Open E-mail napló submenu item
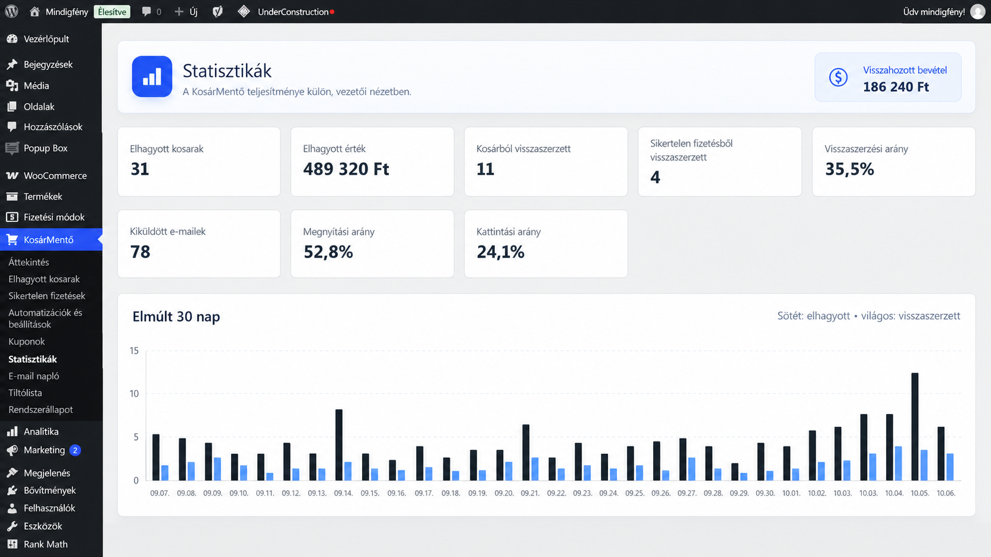Viewport: 991px width, 557px height. click(x=34, y=376)
